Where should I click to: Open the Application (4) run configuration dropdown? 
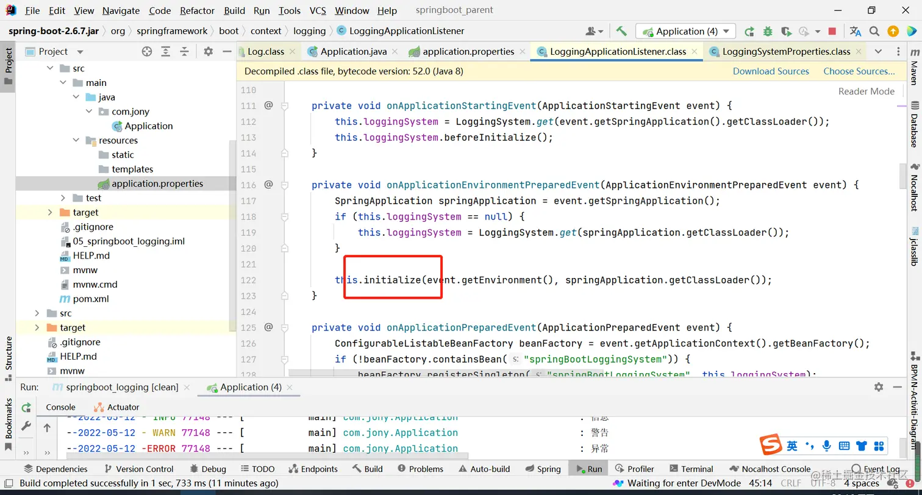click(685, 31)
